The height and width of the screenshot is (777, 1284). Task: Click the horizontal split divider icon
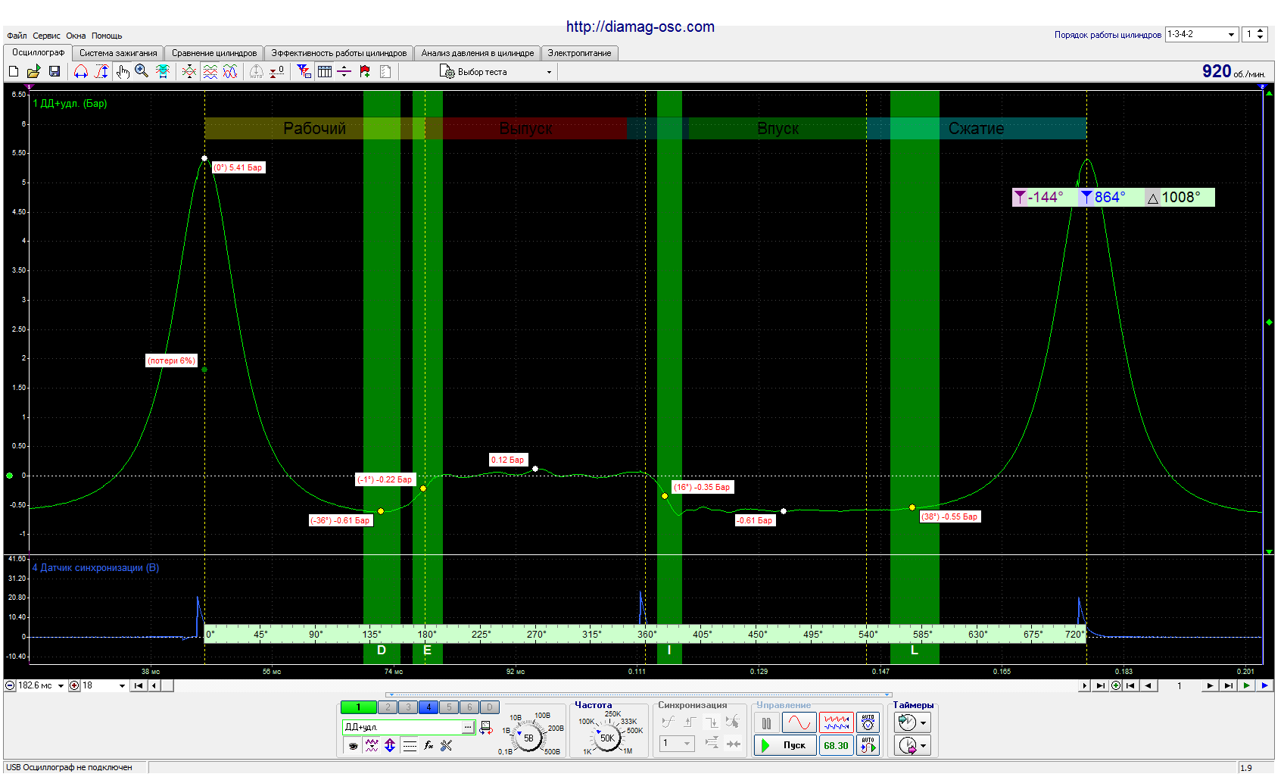pyautogui.click(x=344, y=71)
